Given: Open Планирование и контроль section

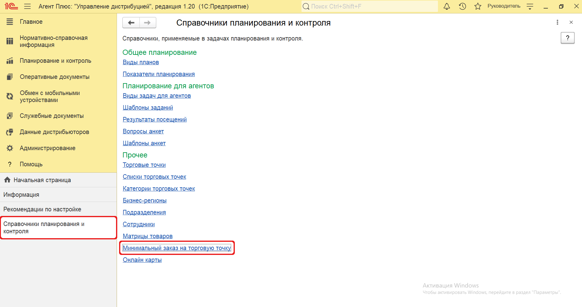Looking at the screenshot, I should [55, 61].
